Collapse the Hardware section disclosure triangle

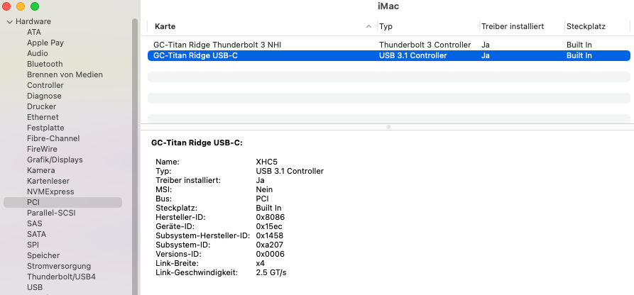tap(9, 21)
